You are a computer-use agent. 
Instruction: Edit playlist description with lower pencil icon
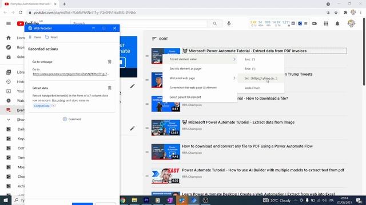(x=132, y=128)
